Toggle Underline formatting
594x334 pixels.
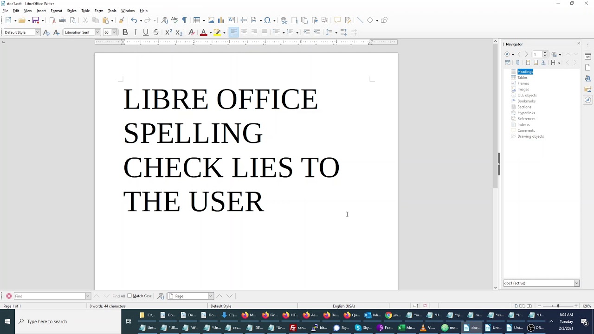[x=145, y=32]
